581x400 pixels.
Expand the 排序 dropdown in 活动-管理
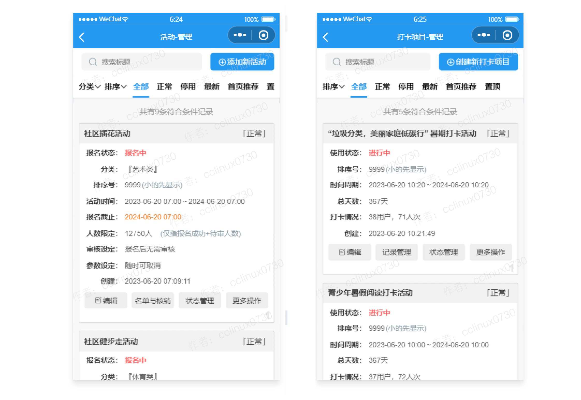pyautogui.click(x=115, y=86)
